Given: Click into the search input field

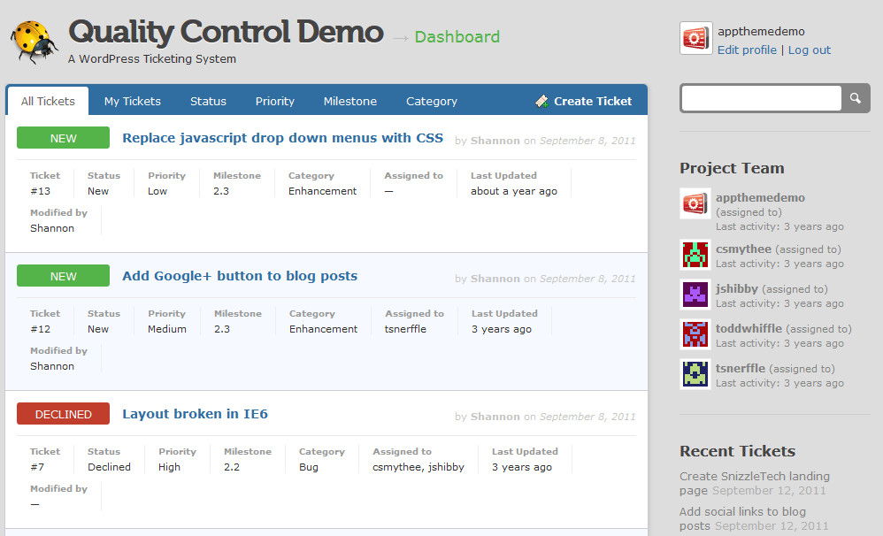Looking at the screenshot, I should [x=762, y=98].
